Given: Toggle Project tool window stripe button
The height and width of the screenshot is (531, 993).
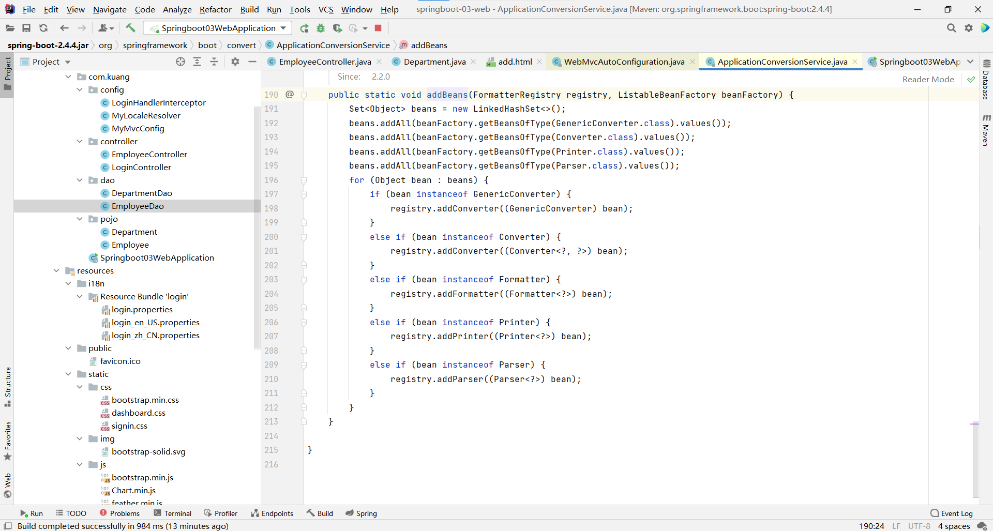Looking at the screenshot, I should pyautogui.click(x=7, y=74).
